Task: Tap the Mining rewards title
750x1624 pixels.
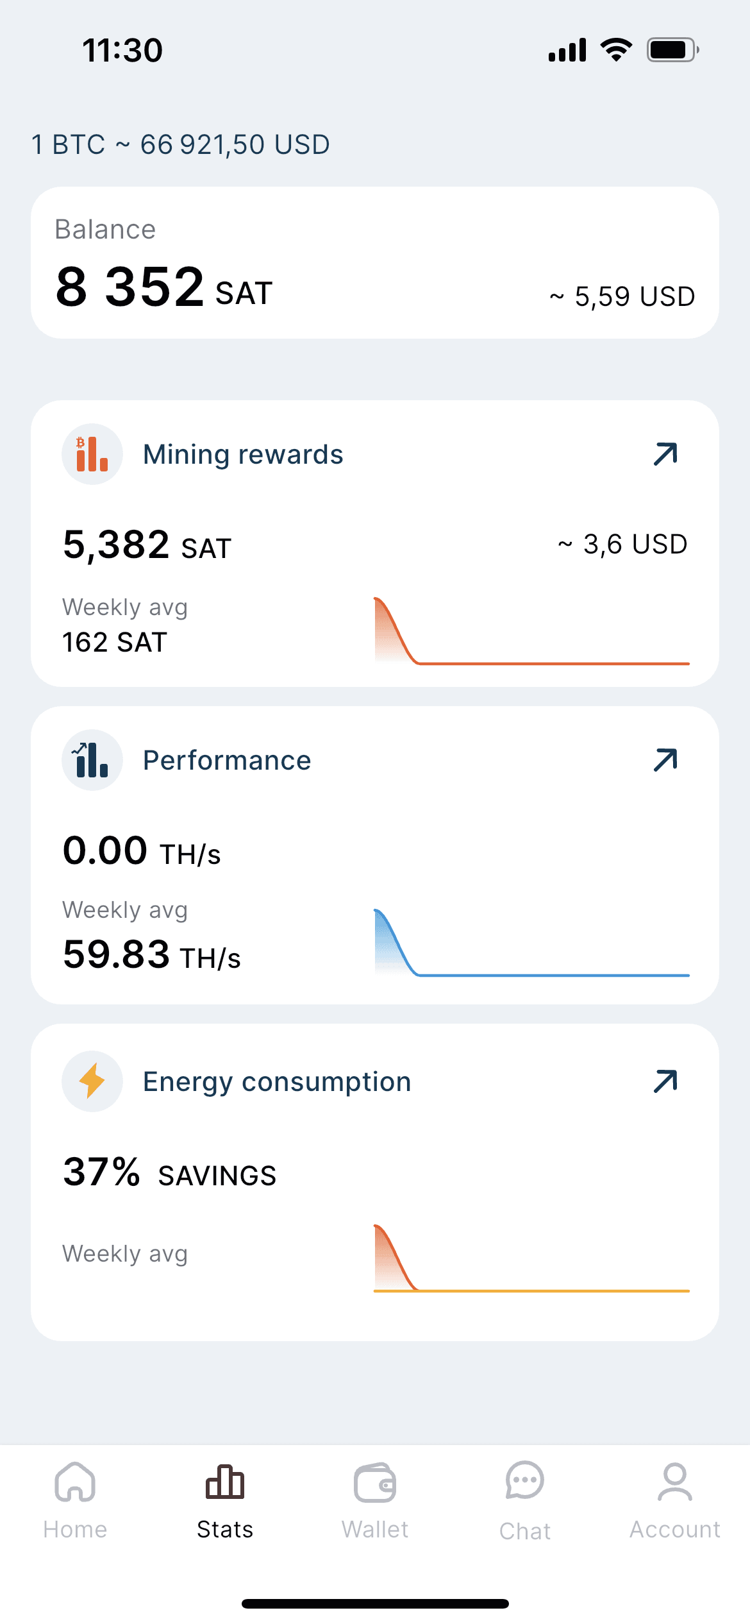Action: click(243, 454)
